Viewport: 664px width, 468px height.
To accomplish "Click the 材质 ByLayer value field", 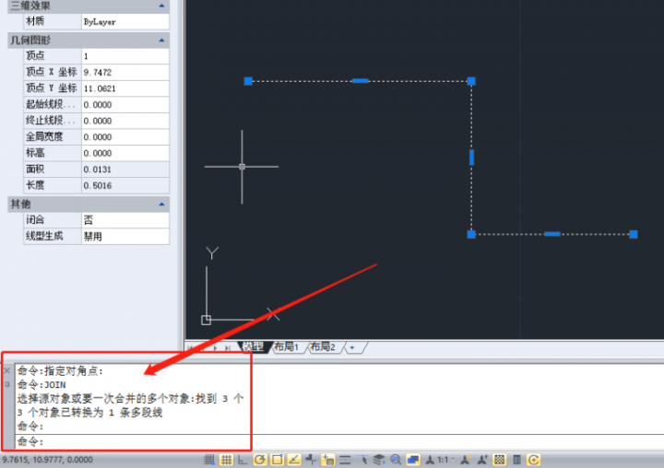I will coord(125,21).
